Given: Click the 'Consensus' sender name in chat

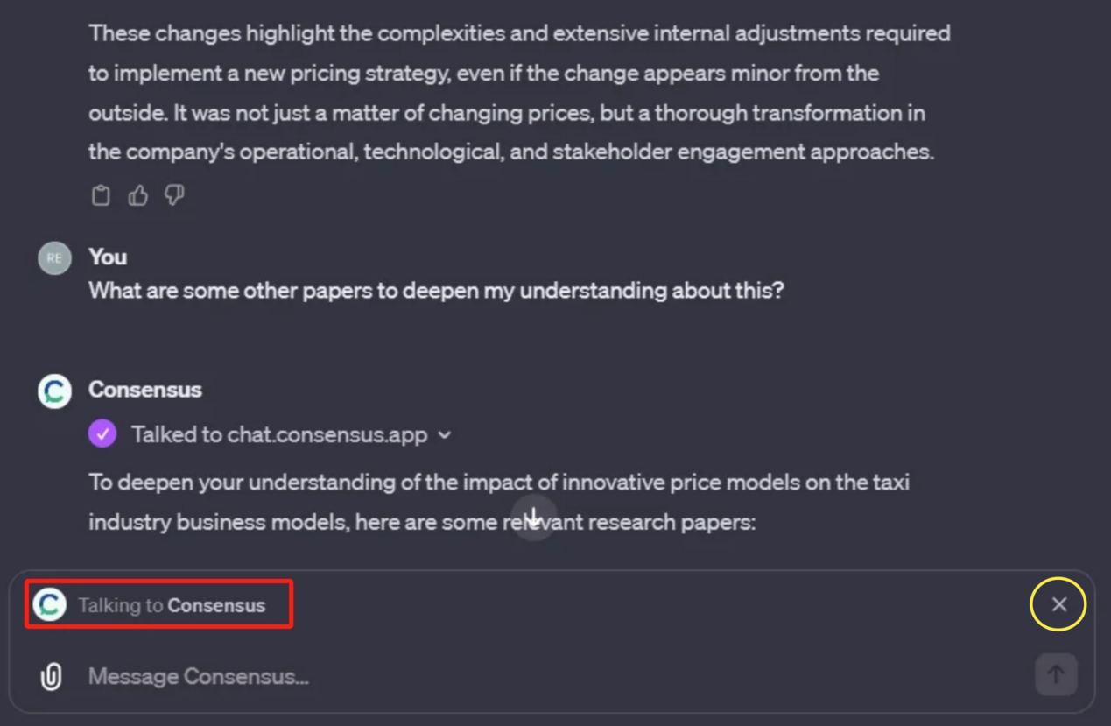Looking at the screenshot, I should click(x=145, y=390).
